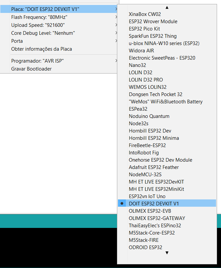Open Flash Frequency "80MHz" submenu
This screenshot has width=221, height=268.
tap(59, 17)
